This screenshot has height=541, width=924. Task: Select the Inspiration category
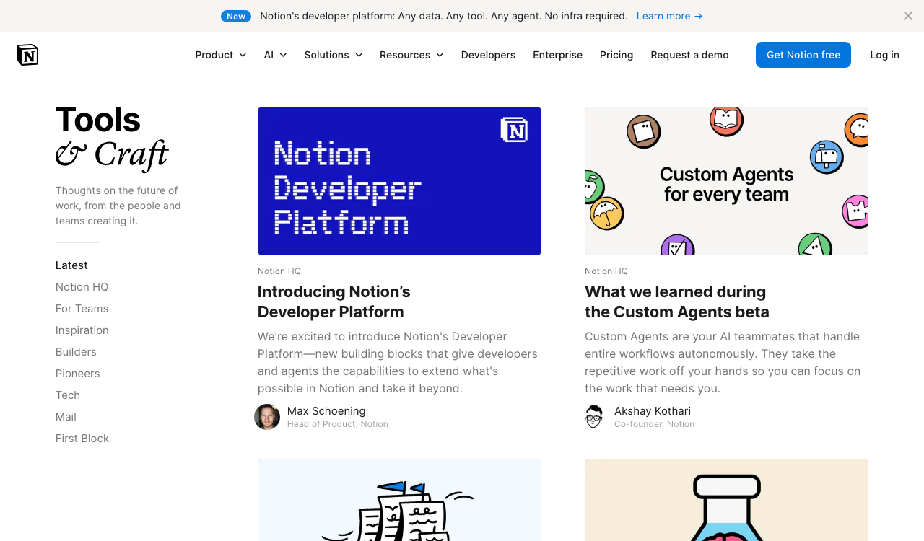(x=82, y=330)
